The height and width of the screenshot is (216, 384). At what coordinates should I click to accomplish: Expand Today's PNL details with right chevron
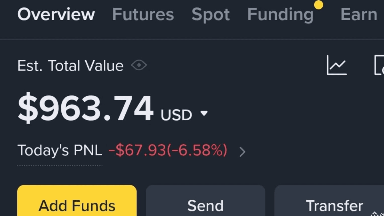click(x=242, y=152)
